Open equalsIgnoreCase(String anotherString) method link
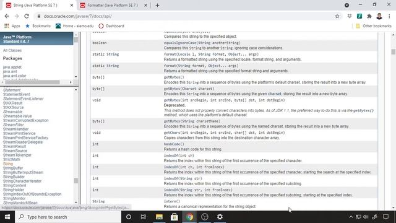This screenshot has width=396, height=223. [x=202, y=43]
